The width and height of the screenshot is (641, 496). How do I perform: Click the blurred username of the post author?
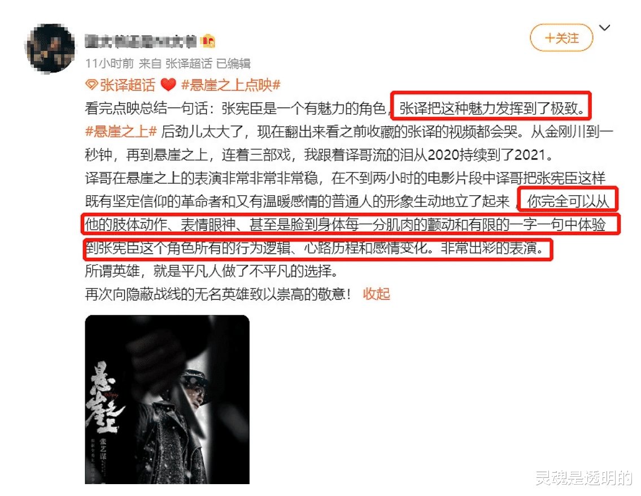pyautogui.click(x=141, y=41)
